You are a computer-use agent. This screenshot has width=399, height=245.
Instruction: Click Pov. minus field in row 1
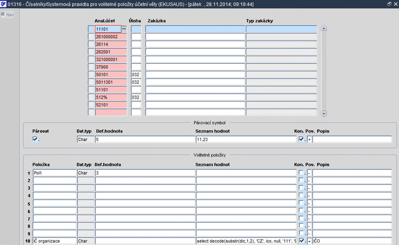(x=309, y=173)
